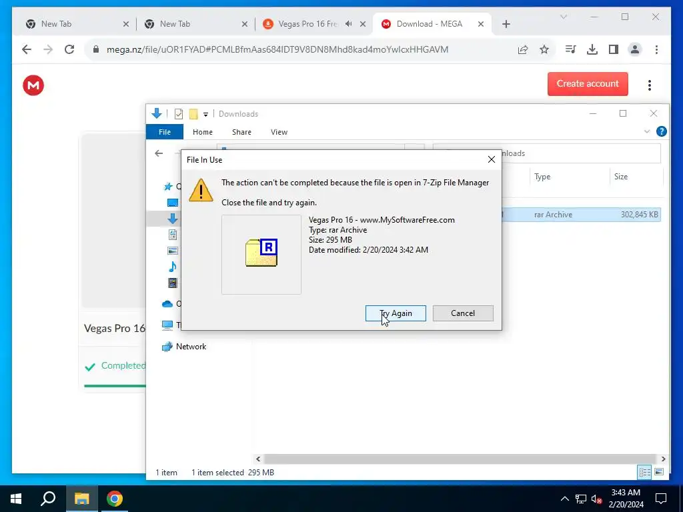Click the horizontal scrollbar in Explorer
This screenshot has width=683, height=512.
click(460, 459)
